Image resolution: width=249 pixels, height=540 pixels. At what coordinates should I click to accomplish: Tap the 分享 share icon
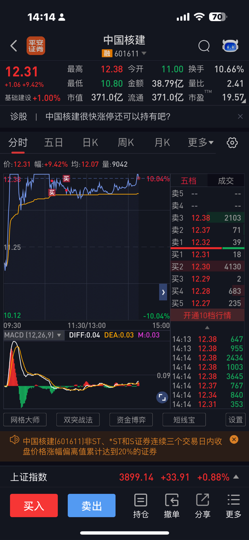click(x=203, y=506)
